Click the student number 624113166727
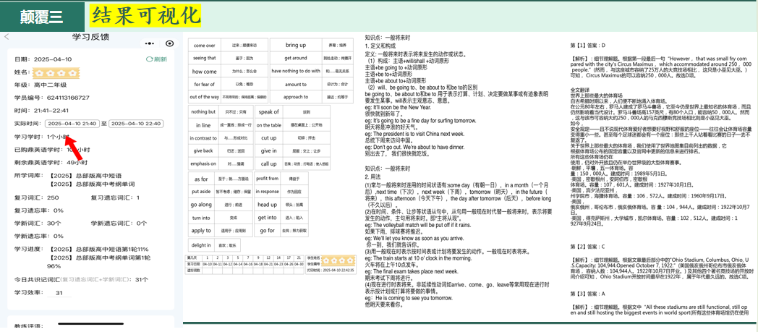 (69, 98)
